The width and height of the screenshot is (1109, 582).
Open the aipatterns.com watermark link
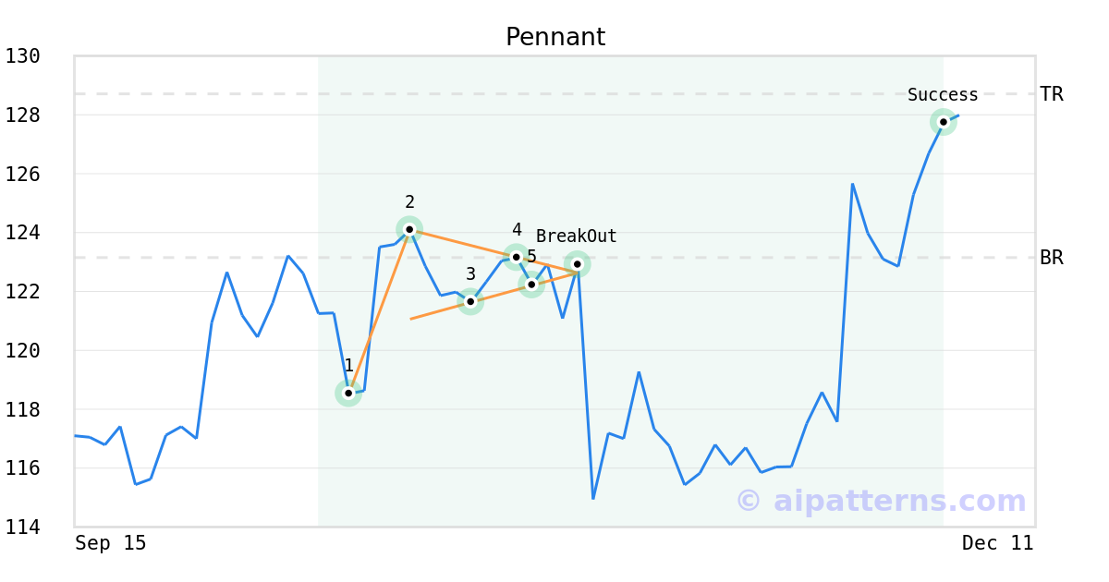click(x=881, y=501)
